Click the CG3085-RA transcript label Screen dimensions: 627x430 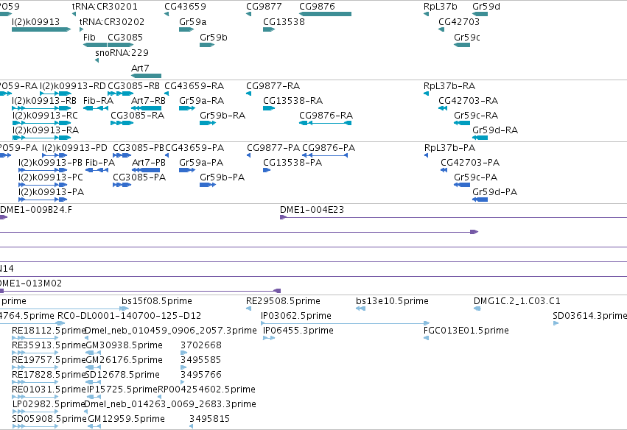pos(138,116)
